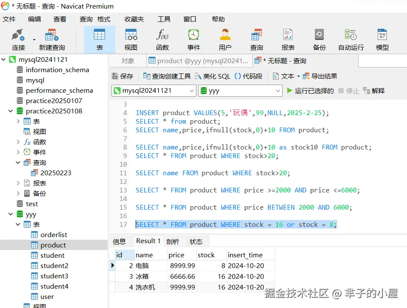407x308 pixels.
Task: Select the practice20250107 database
Action: (54, 101)
